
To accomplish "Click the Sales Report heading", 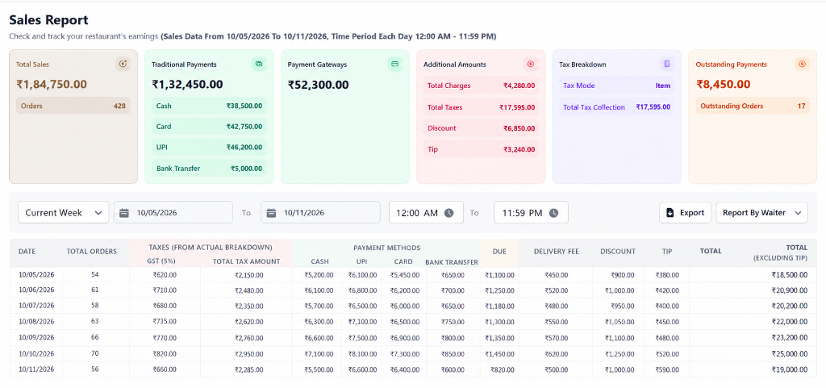I will pyautogui.click(x=48, y=20).
